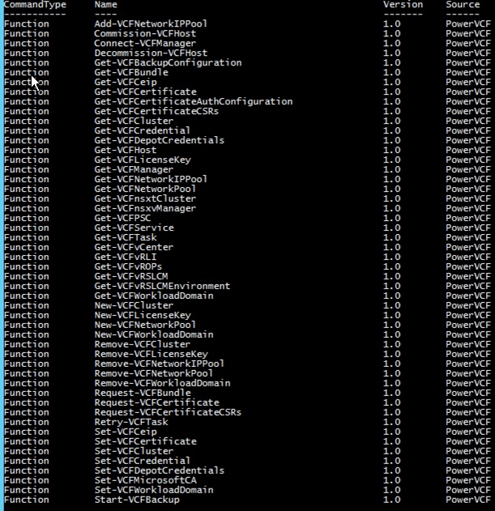Select Get-VCFDepotCredentials entry
The width and height of the screenshot is (495, 511).
coord(159,140)
